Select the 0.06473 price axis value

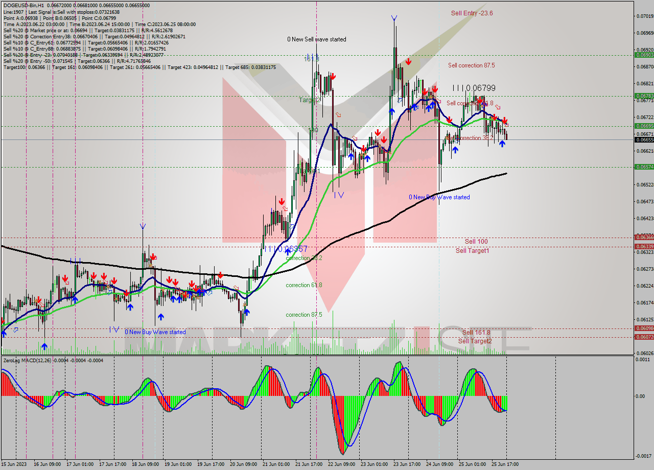(x=645, y=201)
